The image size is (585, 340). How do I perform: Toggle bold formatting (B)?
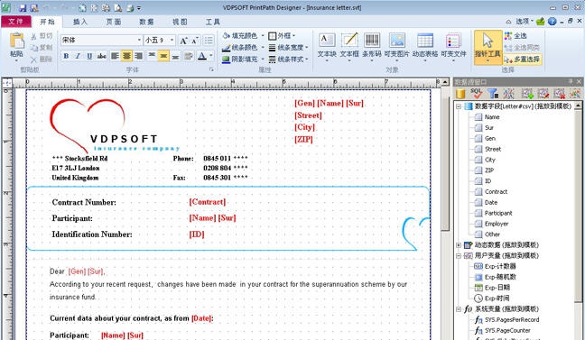coord(66,56)
